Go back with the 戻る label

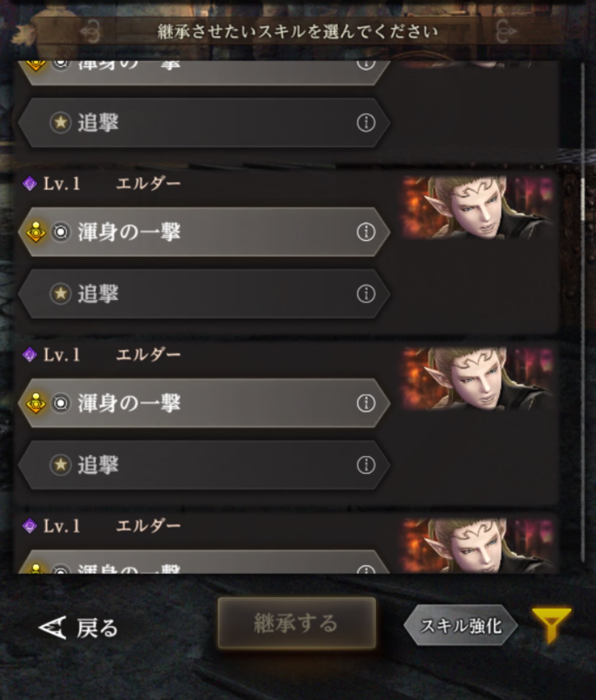pyautogui.click(x=97, y=628)
